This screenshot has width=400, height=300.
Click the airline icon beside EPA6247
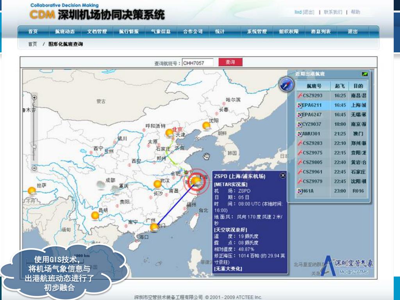click(x=300, y=115)
